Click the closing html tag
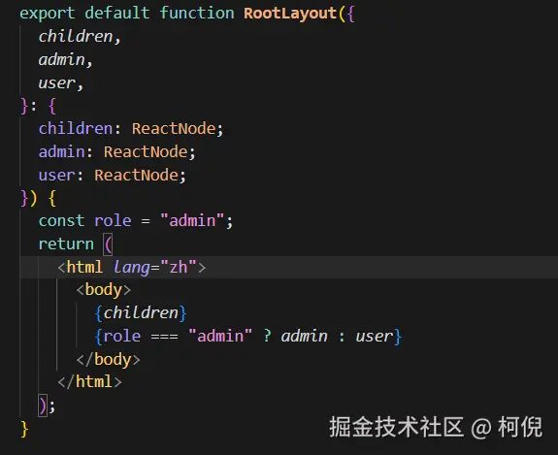Image resolution: width=558 pixels, height=455 pixels. (89, 382)
